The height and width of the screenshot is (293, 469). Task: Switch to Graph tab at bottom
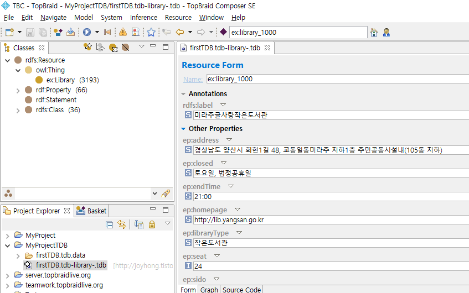pos(209,290)
